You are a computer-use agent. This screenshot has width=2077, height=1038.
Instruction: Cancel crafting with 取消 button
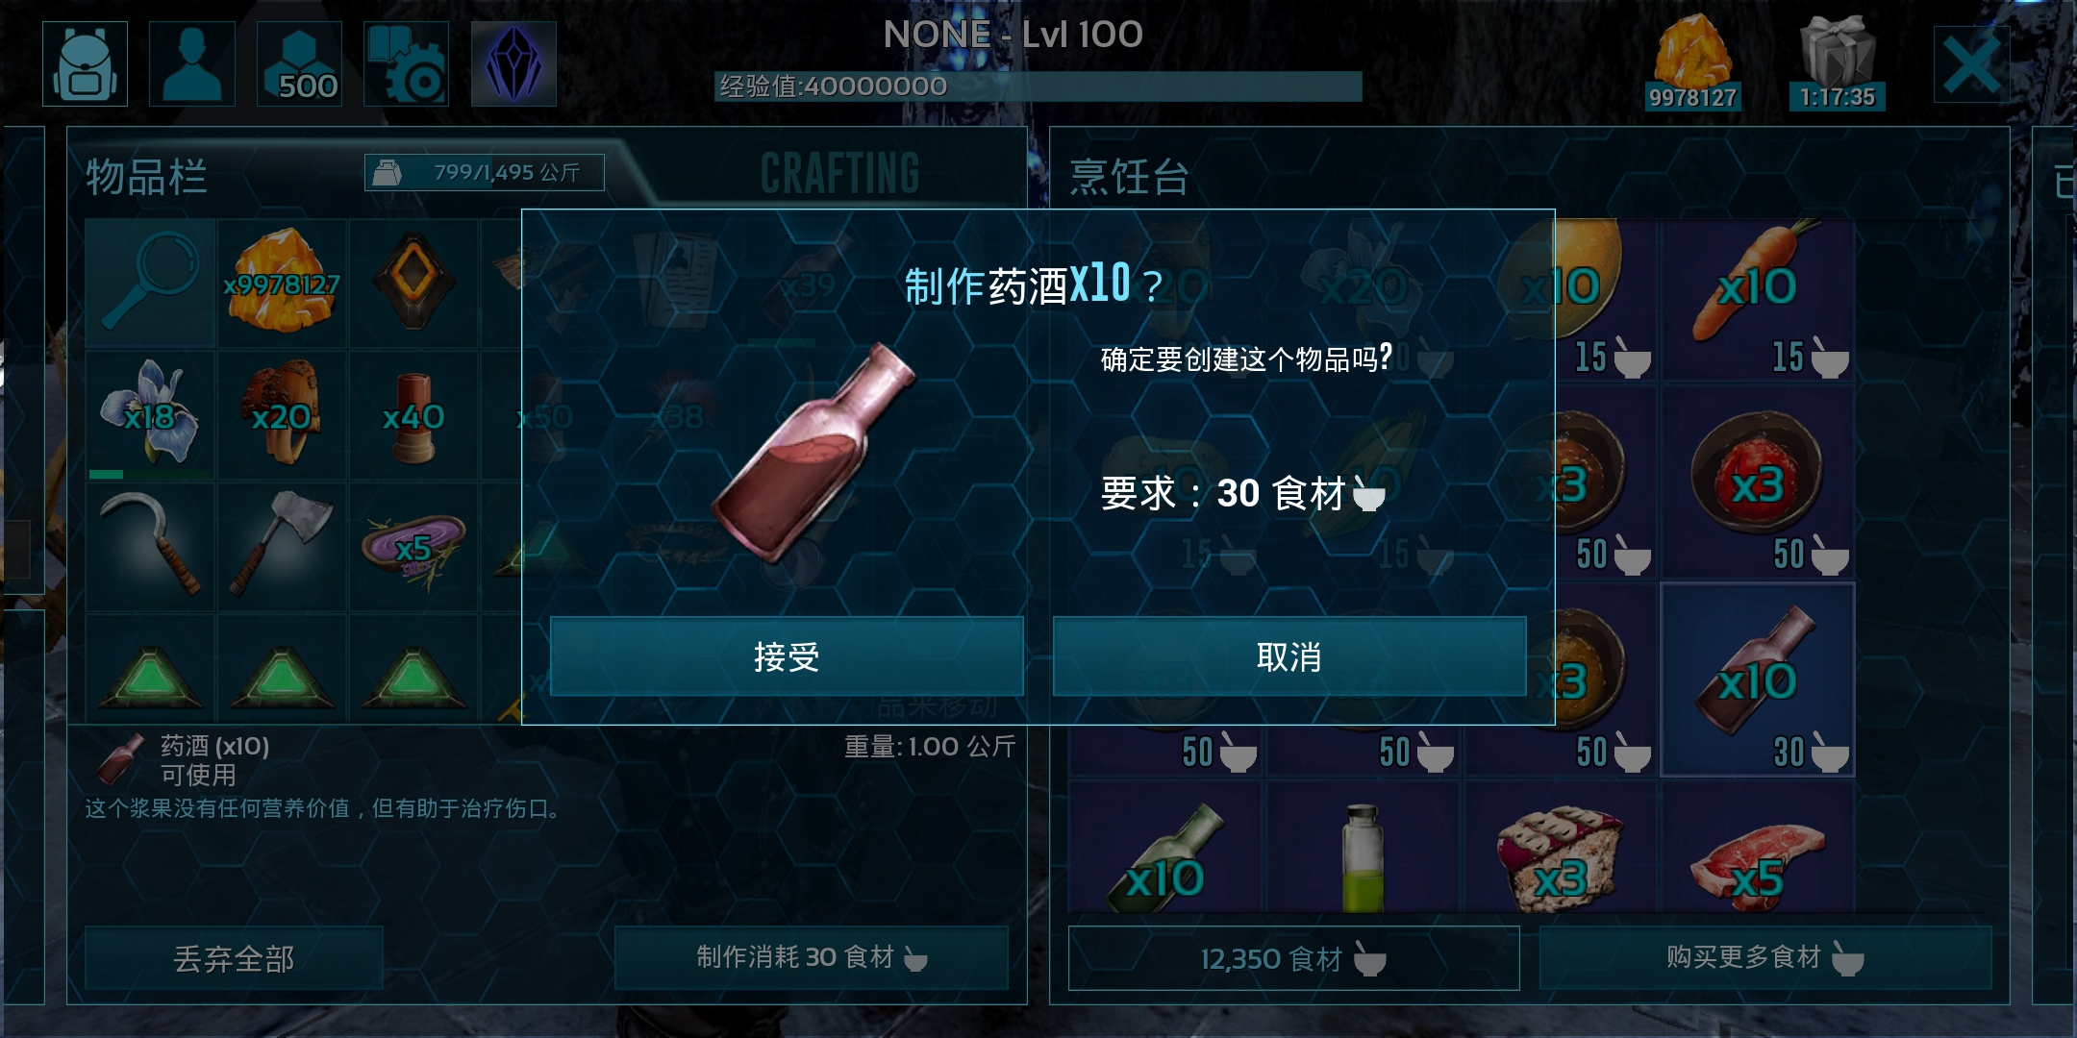[x=1289, y=656]
